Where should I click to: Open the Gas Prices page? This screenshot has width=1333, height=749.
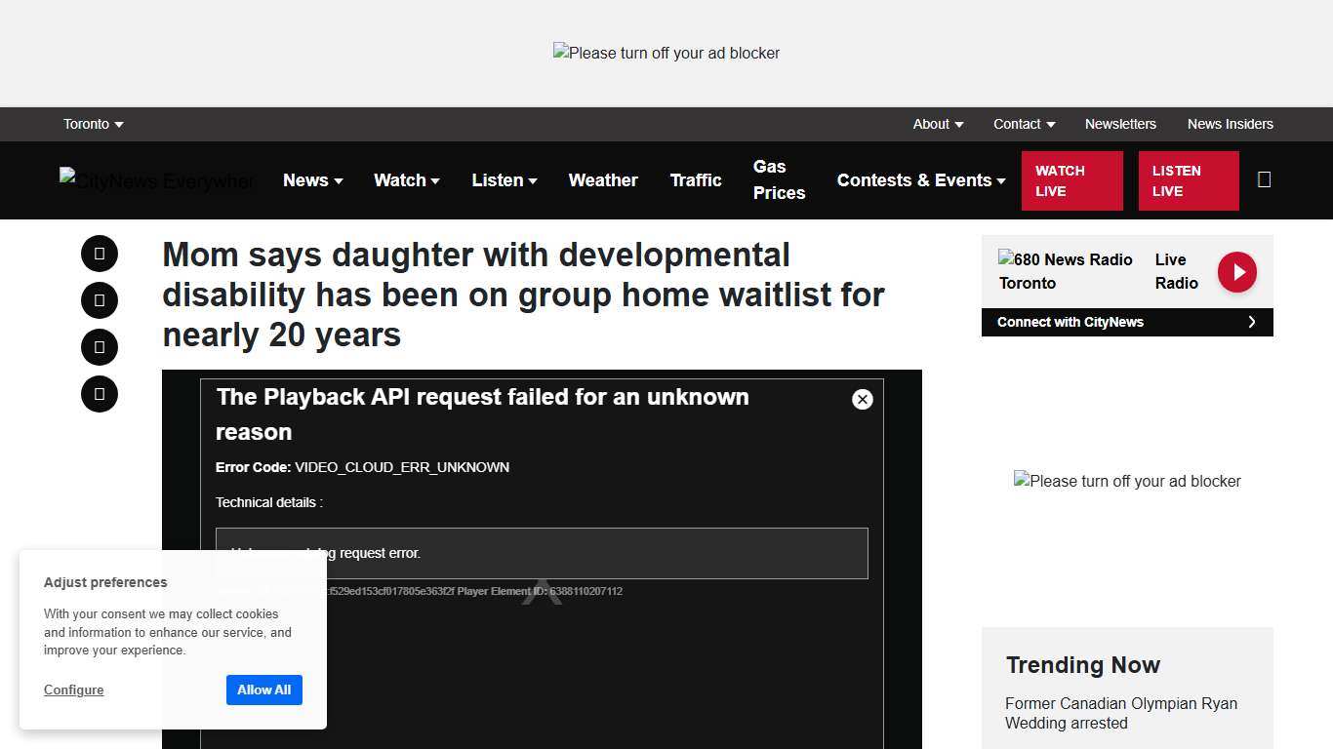click(x=779, y=179)
